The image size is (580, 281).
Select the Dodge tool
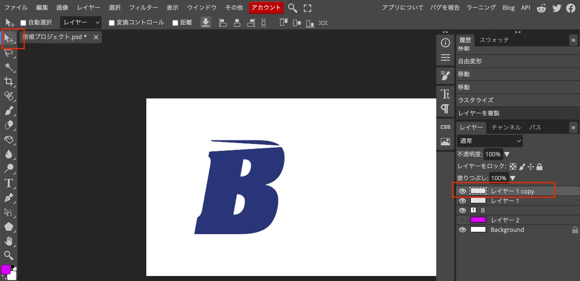(x=8, y=169)
